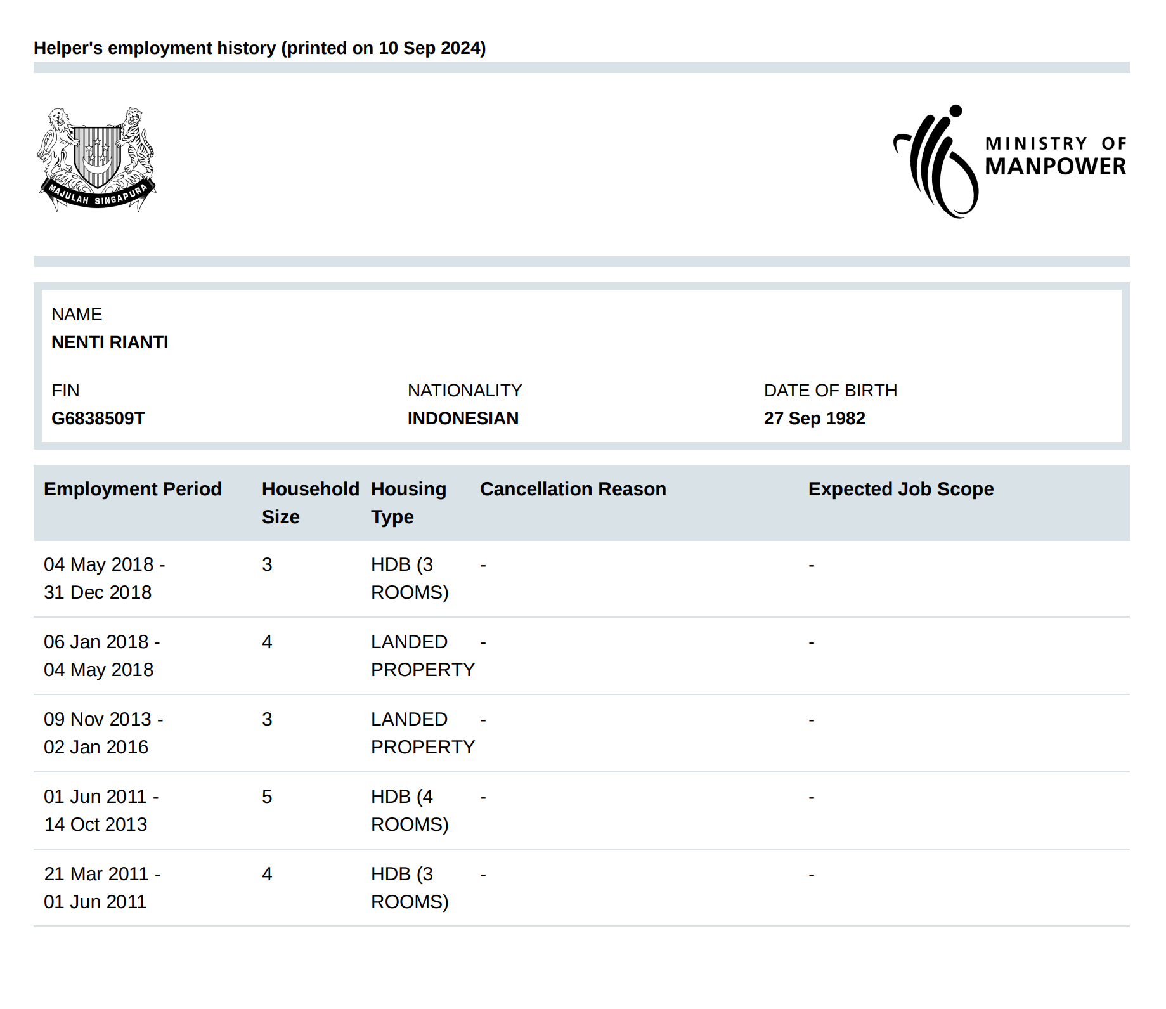Click the Housing Type column header
This screenshot has height=1009, width=1166.
tap(408, 502)
